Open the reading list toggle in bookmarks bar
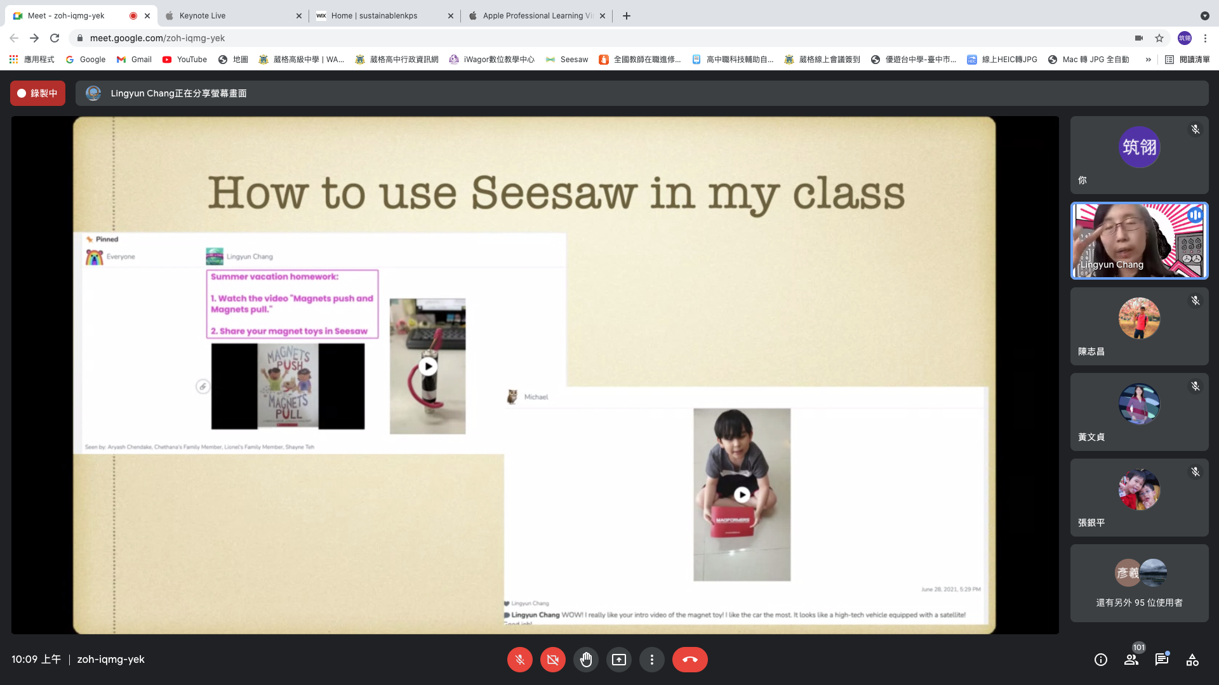Screen dimensions: 1219x685 coord(1187,60)
